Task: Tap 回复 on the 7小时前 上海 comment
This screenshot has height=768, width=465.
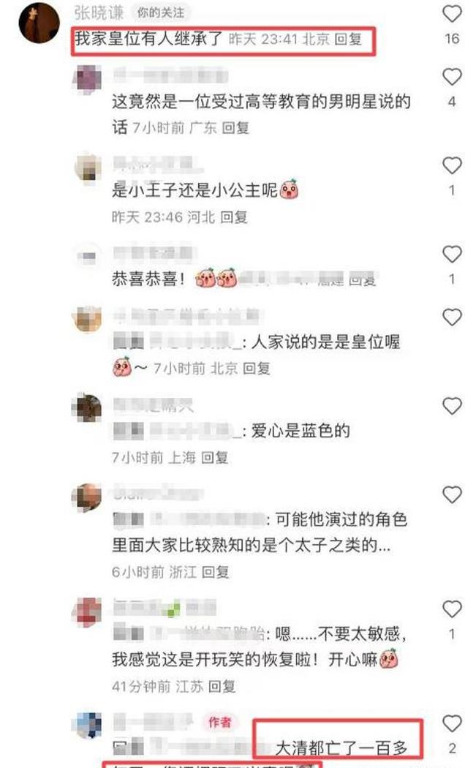Action: (x=215, y=457)
